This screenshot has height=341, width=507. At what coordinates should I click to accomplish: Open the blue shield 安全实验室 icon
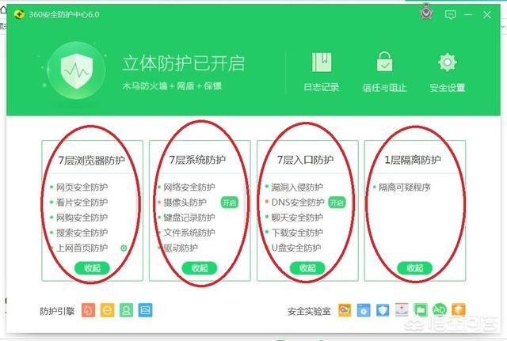tap(383, 310)
